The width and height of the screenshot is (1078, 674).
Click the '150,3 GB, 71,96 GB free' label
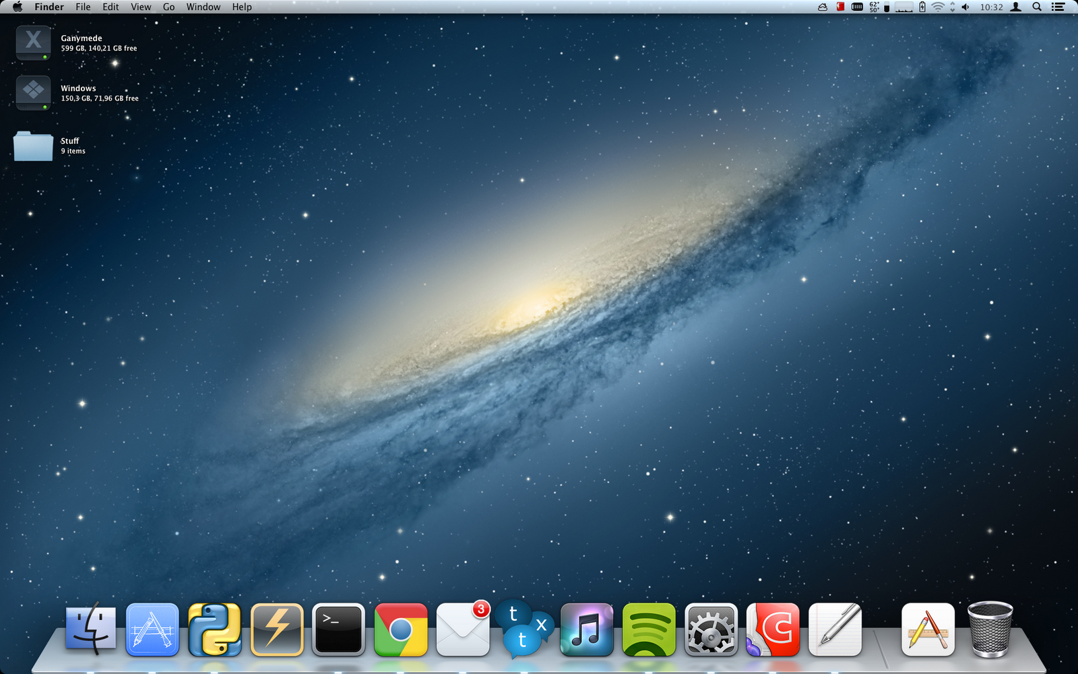(x=100, y=98)
